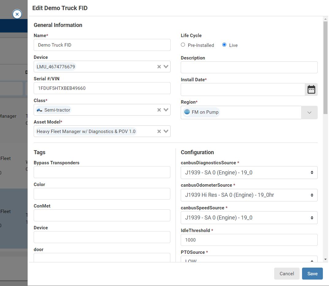329x286 pixels.
Task: Click the General Information heading
Action: click(x=58, y=25)
